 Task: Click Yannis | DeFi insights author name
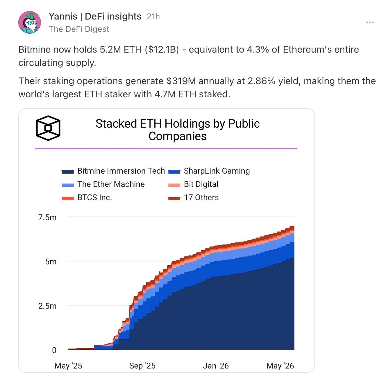point(95,16)
